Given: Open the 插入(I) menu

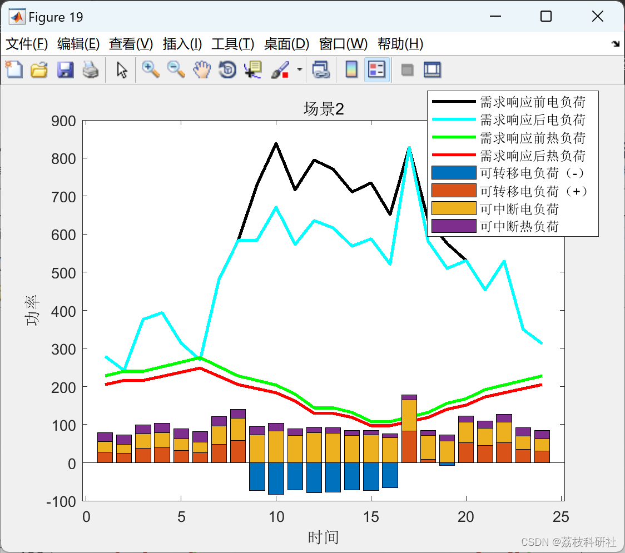Looking at the screenshot, I should pos(182,44).
